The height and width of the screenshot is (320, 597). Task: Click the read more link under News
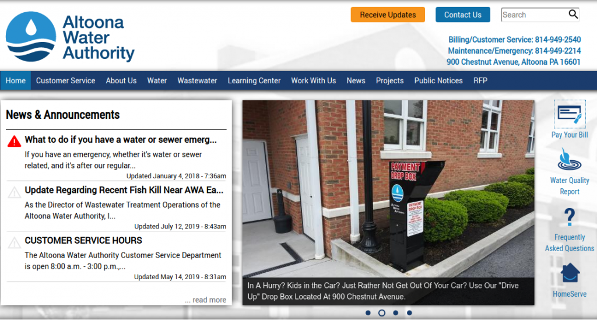[205, 300]
